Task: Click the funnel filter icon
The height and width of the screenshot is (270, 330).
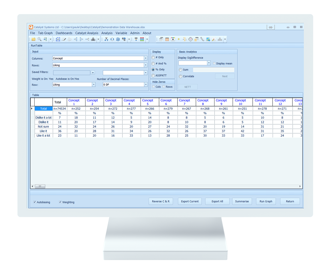Action: [x=136, y=39]
